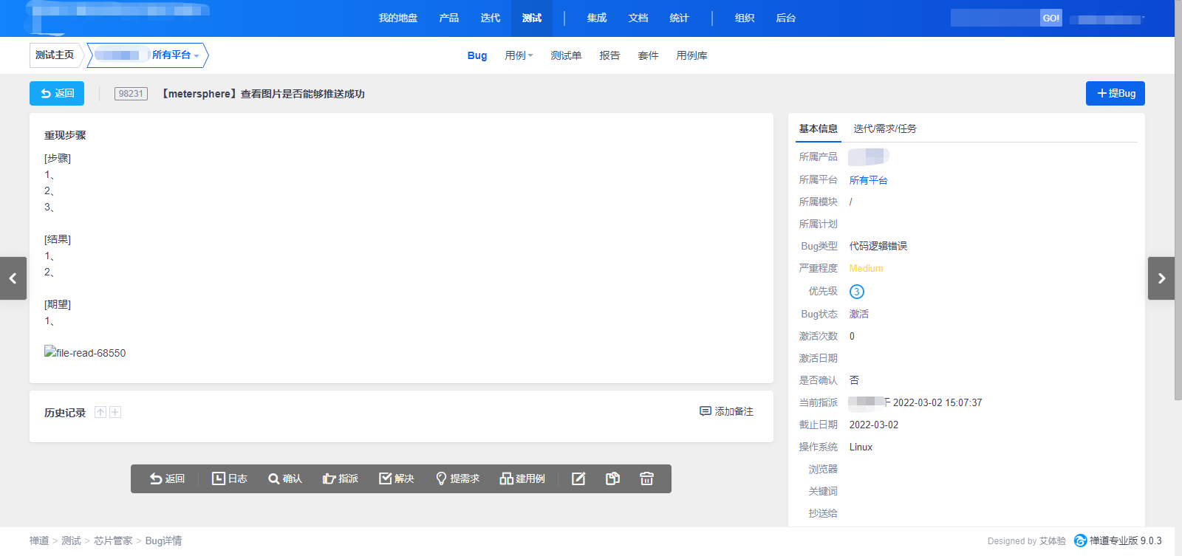
Task: Open the broken file-read-68550 image
Action: [x=85, y=353]
